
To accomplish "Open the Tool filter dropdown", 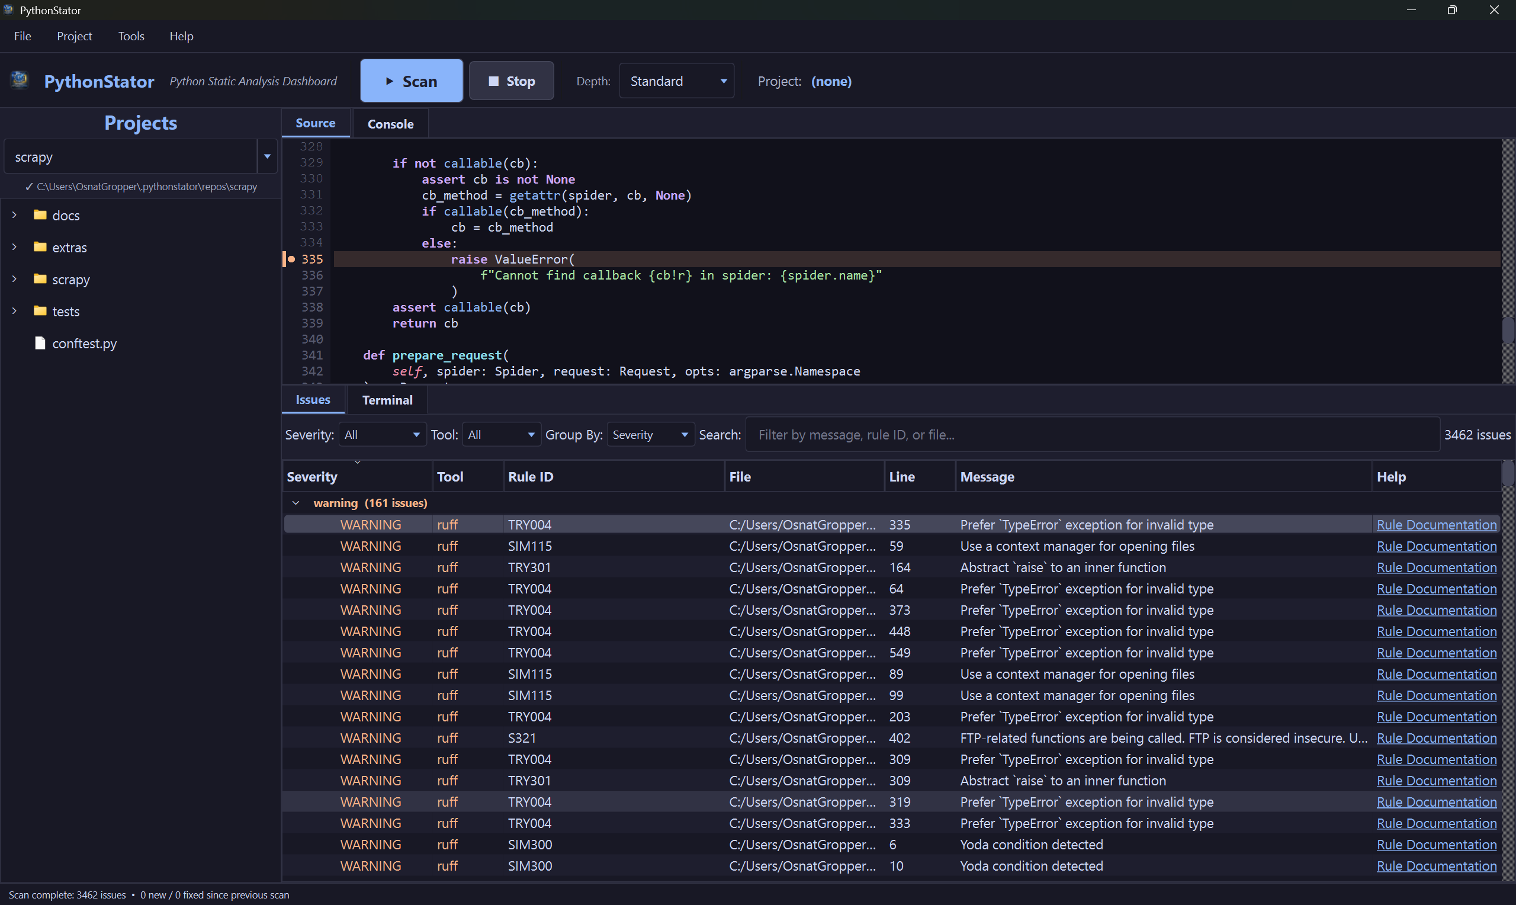I will [501, 435].
